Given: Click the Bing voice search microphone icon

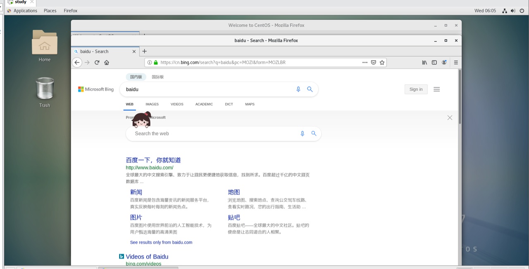Looking at the screenshot, I should (x=298, y=89).
